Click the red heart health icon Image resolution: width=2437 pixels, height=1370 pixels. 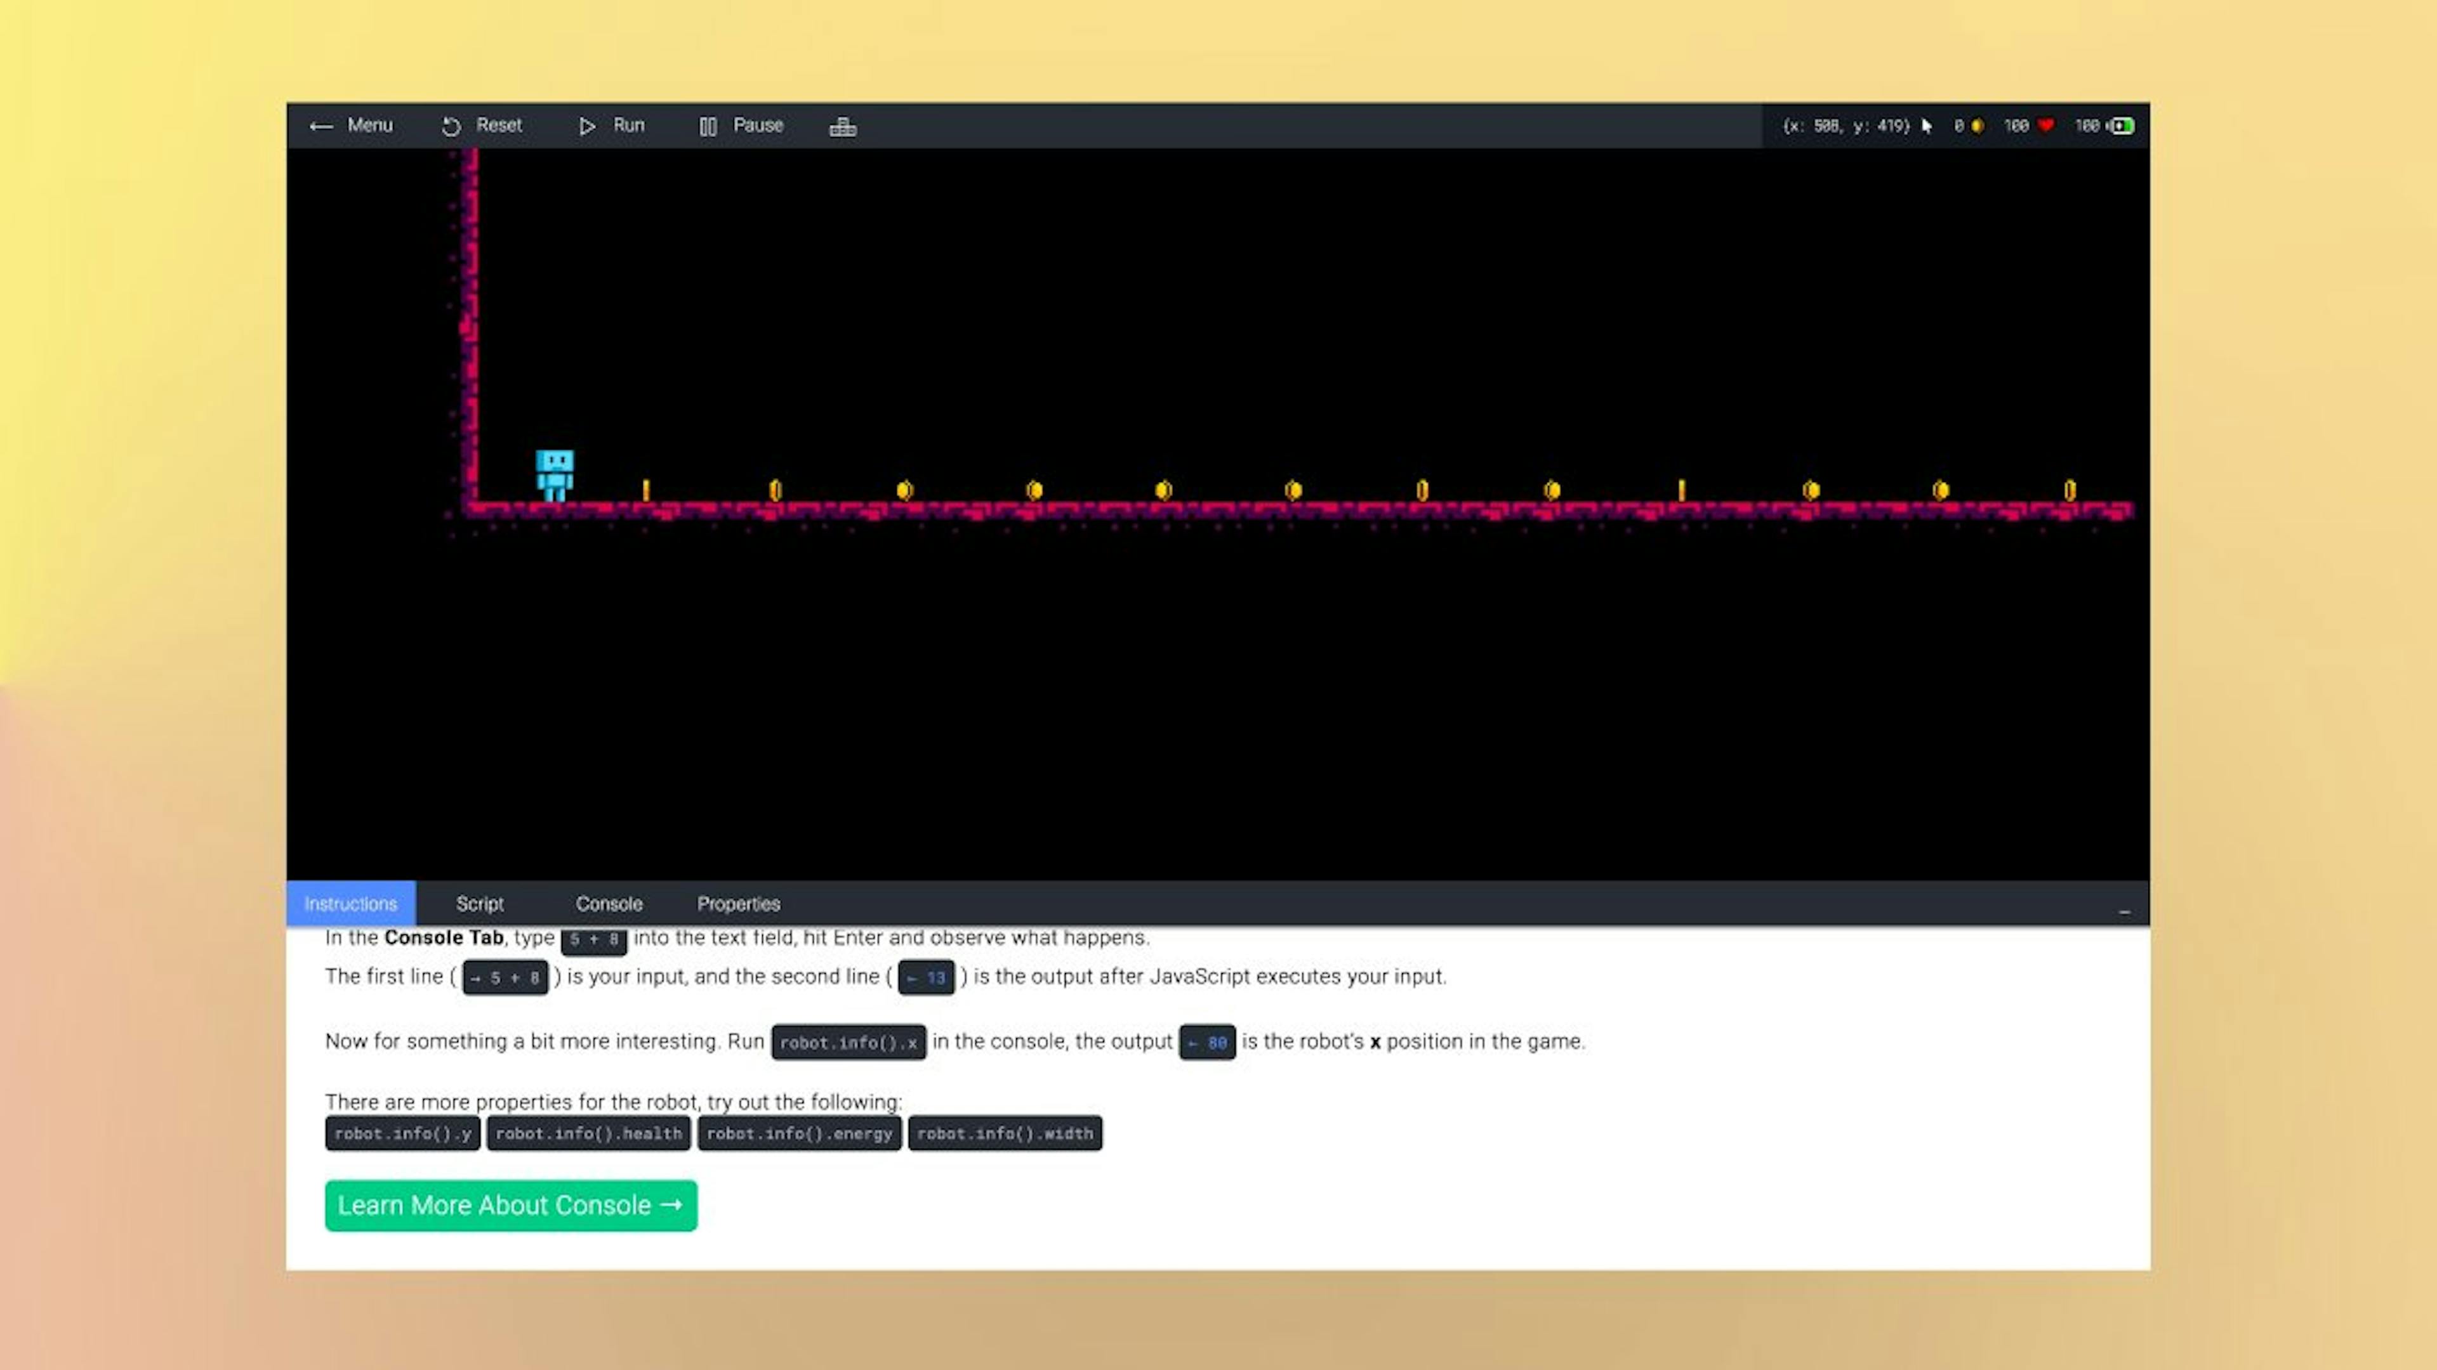pyautogui.click(x=2045, y=125)
